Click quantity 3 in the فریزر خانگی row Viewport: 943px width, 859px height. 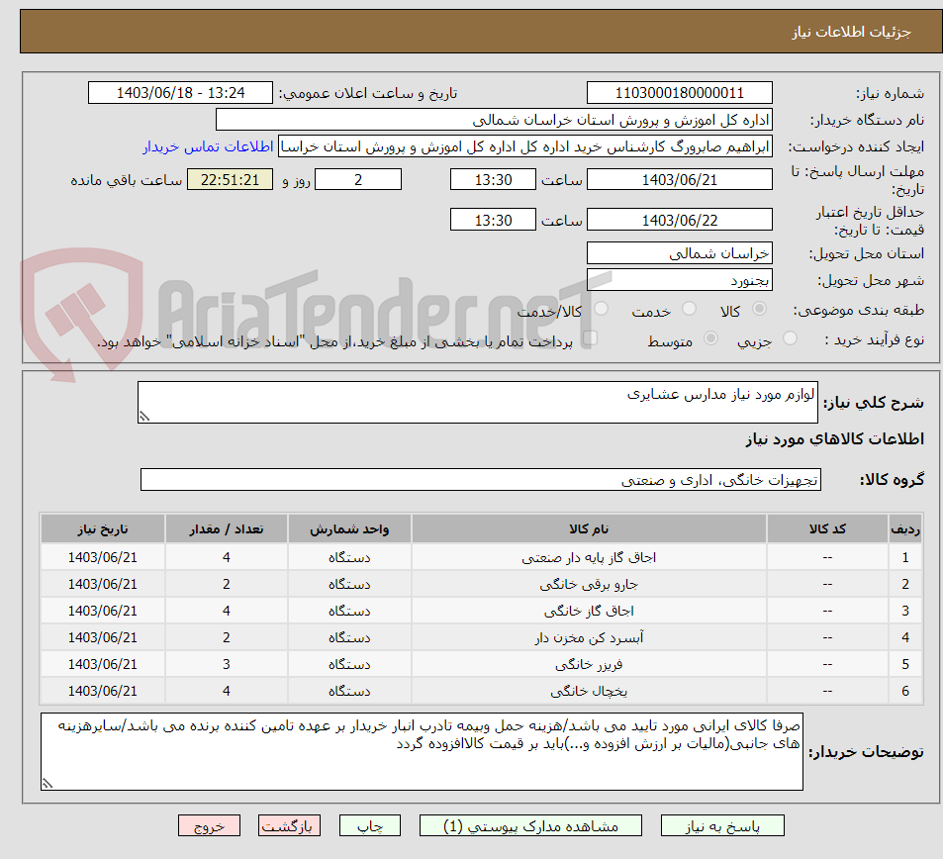tap(227, 664)
